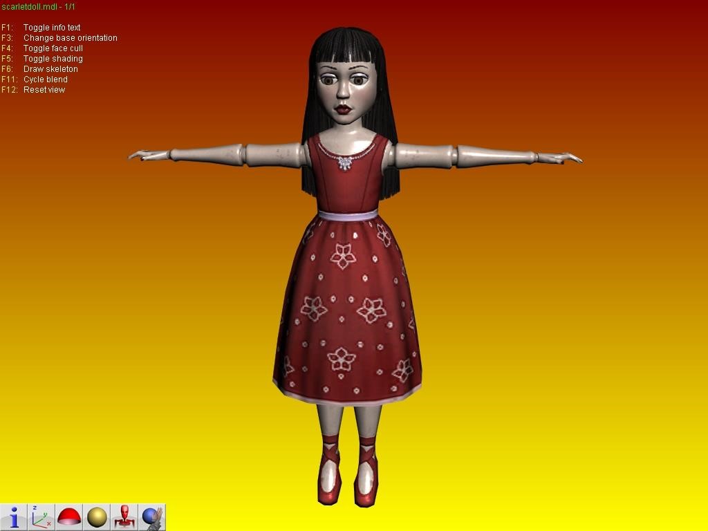The width and height of the screenshot is (708, 531).
Task: Click the scarletdoll.mdl filename label
Action: point(38,6)
